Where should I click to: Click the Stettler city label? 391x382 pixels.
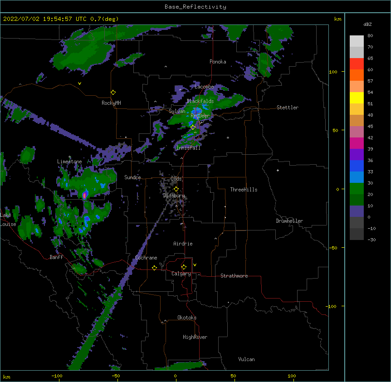[x=287, y=108]
